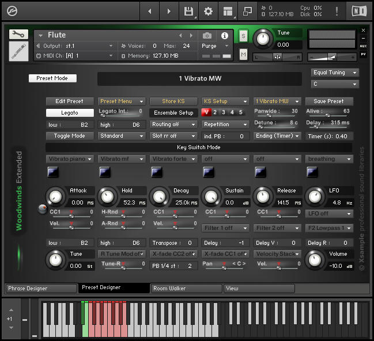Go to next instrument with right arrow

coord(169,11)
